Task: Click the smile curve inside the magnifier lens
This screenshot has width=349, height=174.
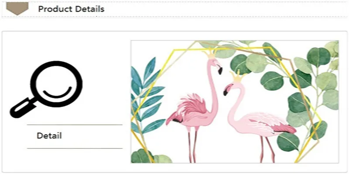Action: click(58, 92)
